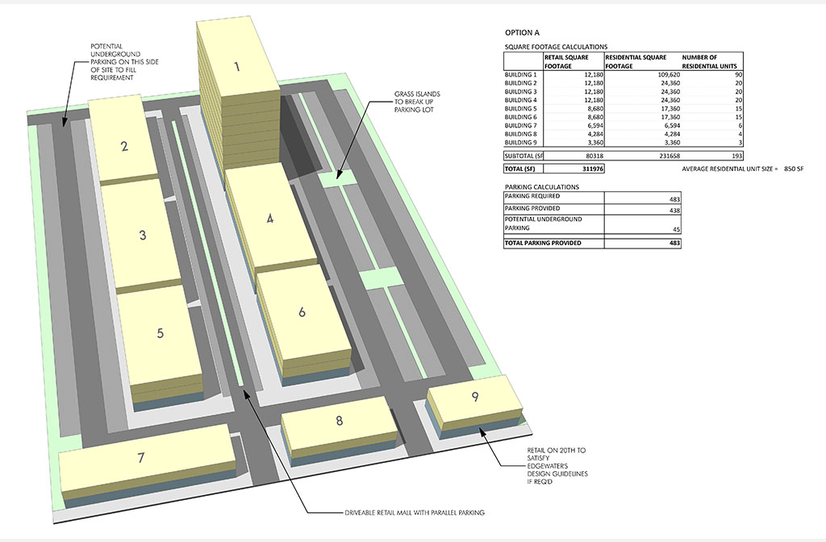Screen dimensions: 826x542
Task: Select the "Parking Required" row label
Action: click(532, 197)
